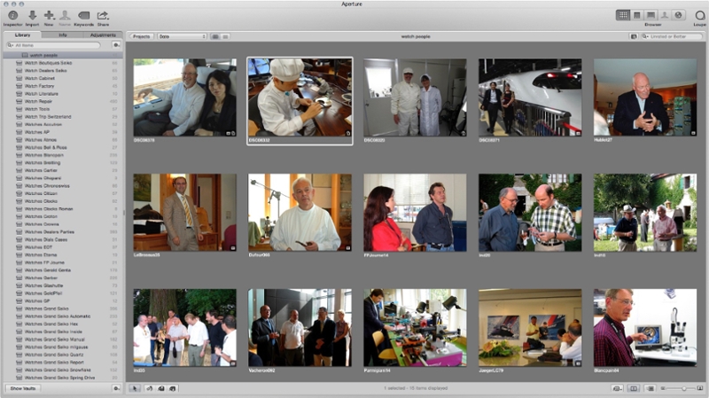Adjust the thumbnail size slider
Screen dimensions: 709x398
[678, 388]
